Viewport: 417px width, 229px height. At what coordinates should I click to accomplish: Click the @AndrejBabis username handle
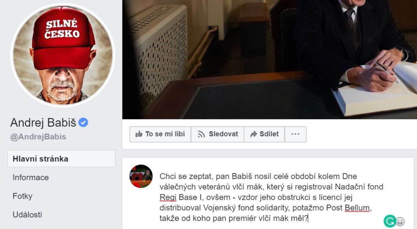pyautogui.click(x=38, y=137)
